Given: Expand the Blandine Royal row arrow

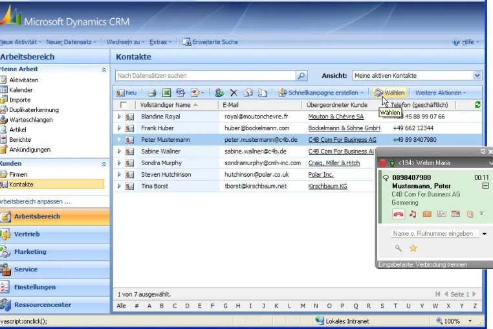Looking at the screenshot, I should 119,117.
